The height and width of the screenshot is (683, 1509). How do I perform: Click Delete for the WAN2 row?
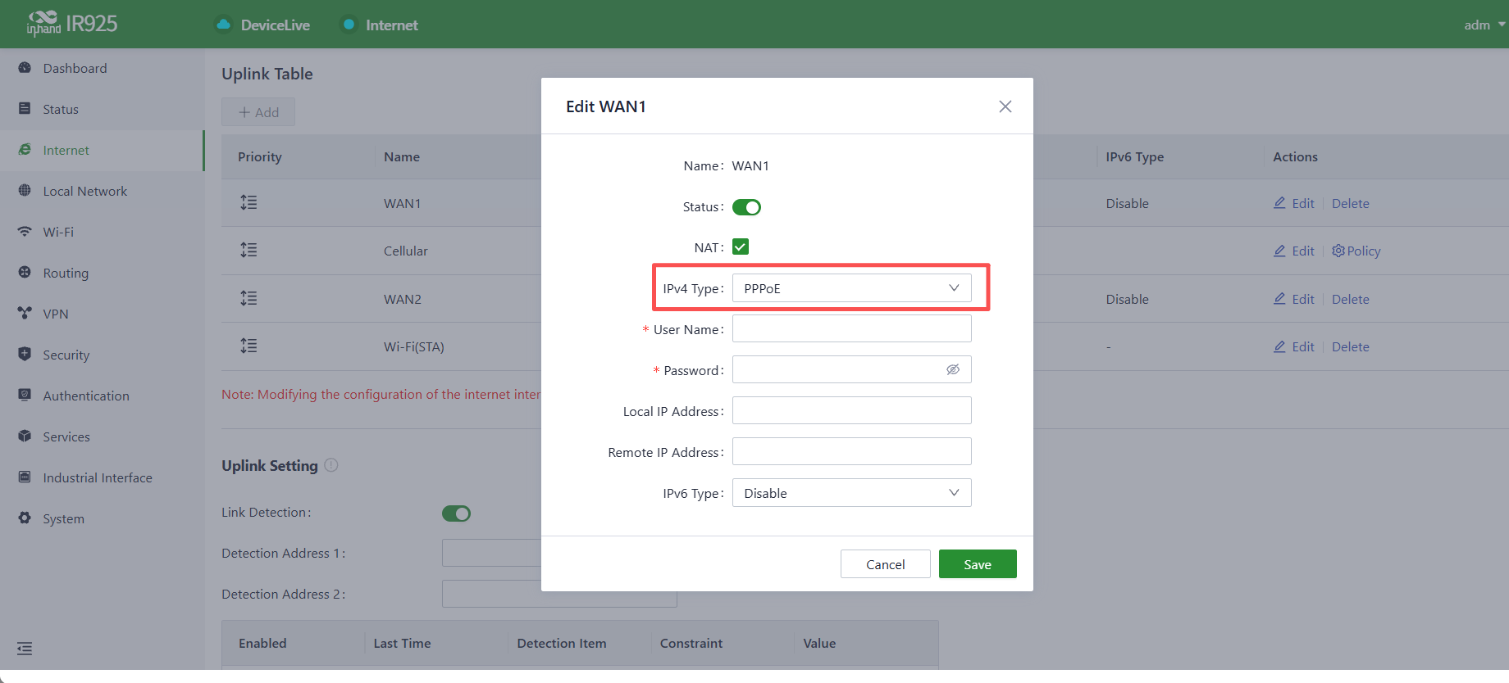(1350, 299)
